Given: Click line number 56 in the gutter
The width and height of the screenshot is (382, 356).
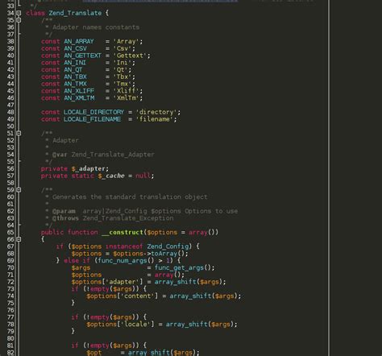Looking at the screenshot, I should [x=10, y=168].
